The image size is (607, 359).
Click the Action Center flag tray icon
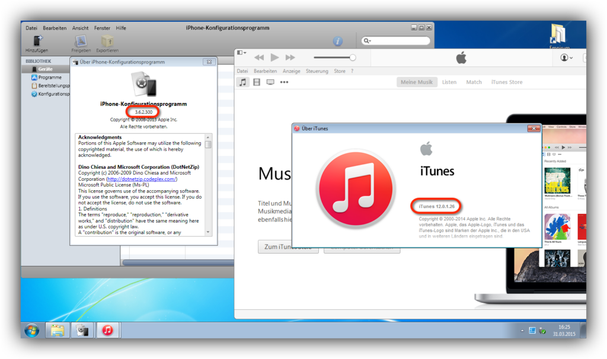point(532,331)
